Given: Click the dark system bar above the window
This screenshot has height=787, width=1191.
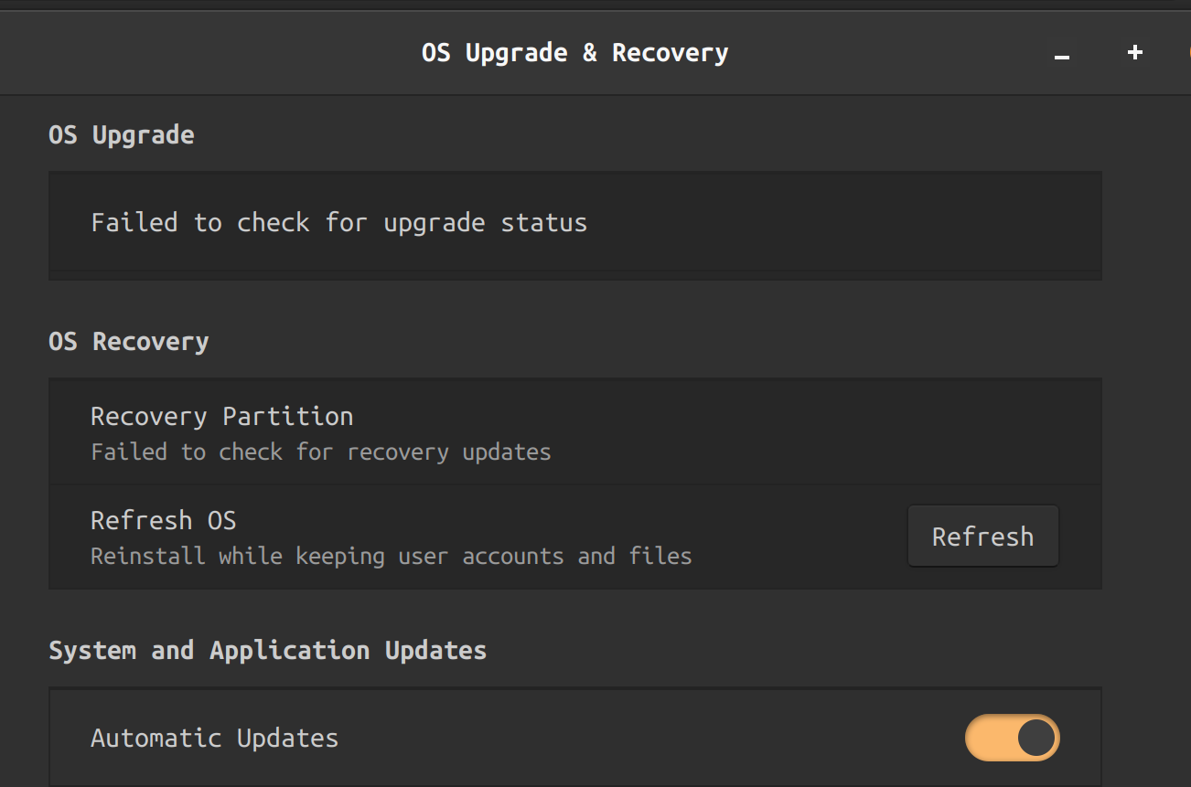Looking at the screenshot, I should pos(595,6).
